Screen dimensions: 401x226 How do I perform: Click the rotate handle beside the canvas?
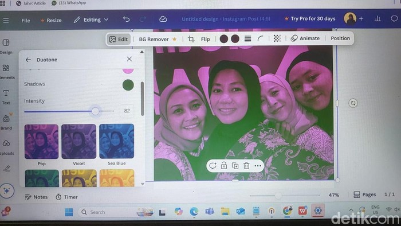(x=353, y=103)
